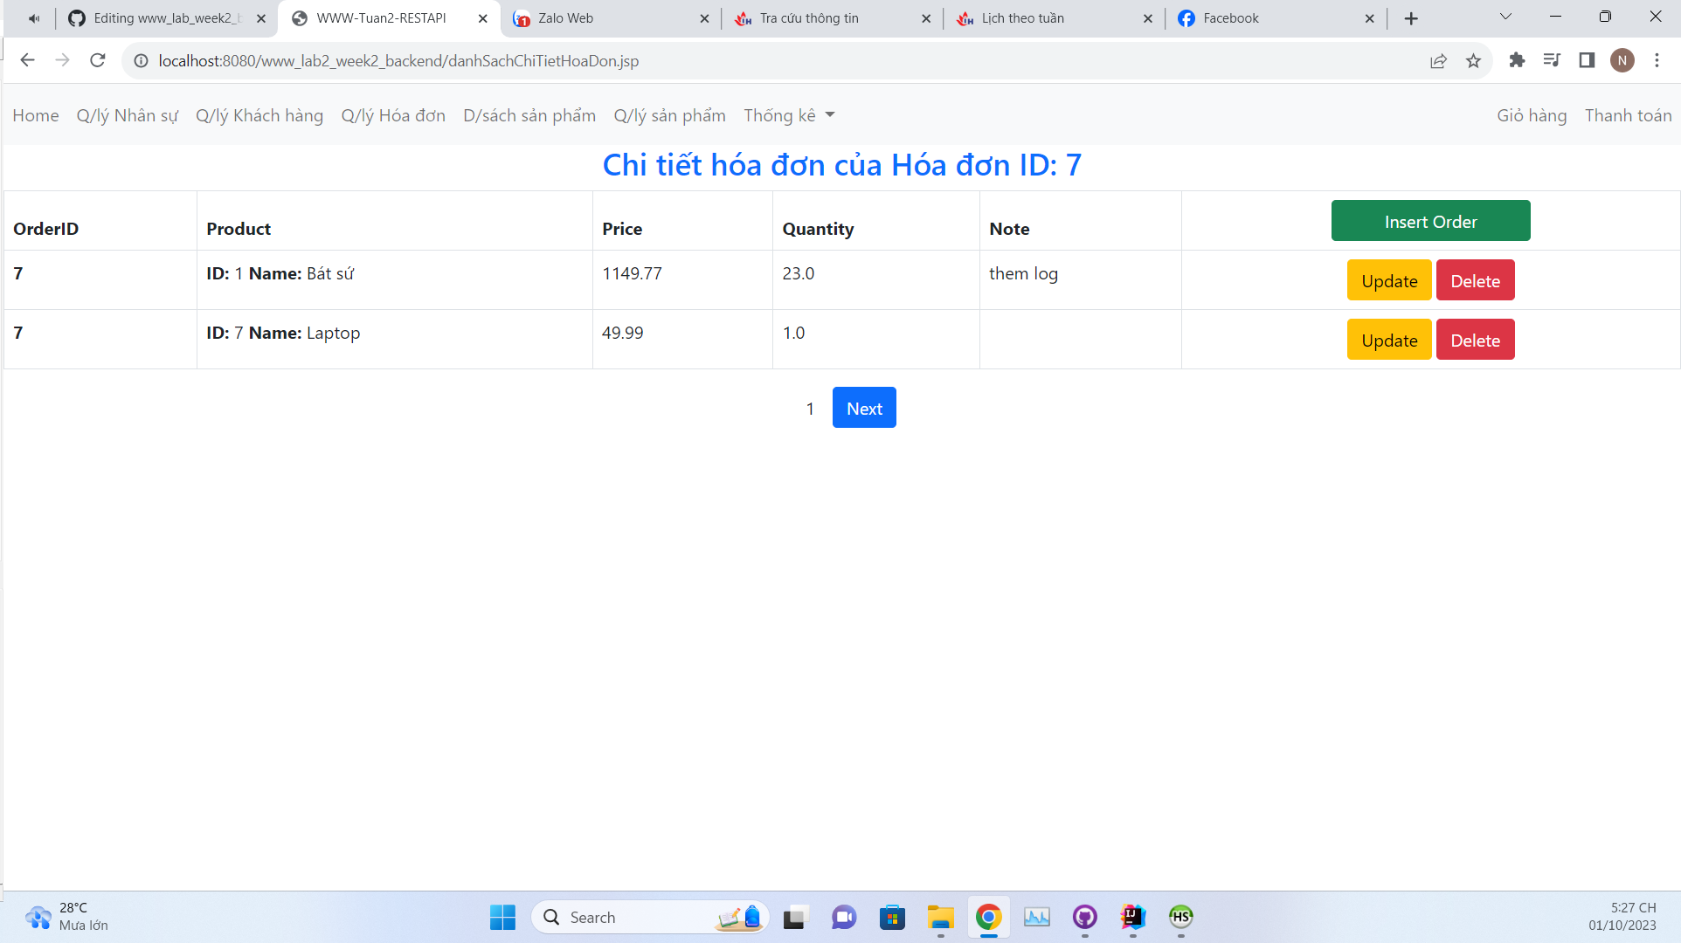Screen dimensions: 1681x943
Task: Open the Extensions puzzle icon
Action: pyautogui.click(x=1518, y=60)
